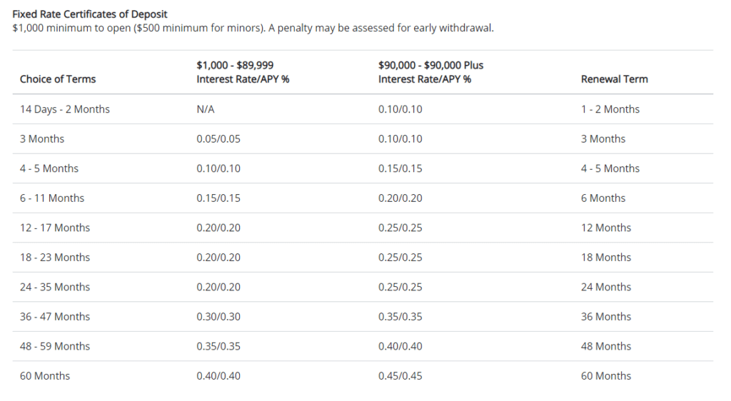The height and width of the screenshot is (401, 731).
Task: Click the 0.35/0.35 rate for 36 - 47 Months
Action: click(400, 317)
